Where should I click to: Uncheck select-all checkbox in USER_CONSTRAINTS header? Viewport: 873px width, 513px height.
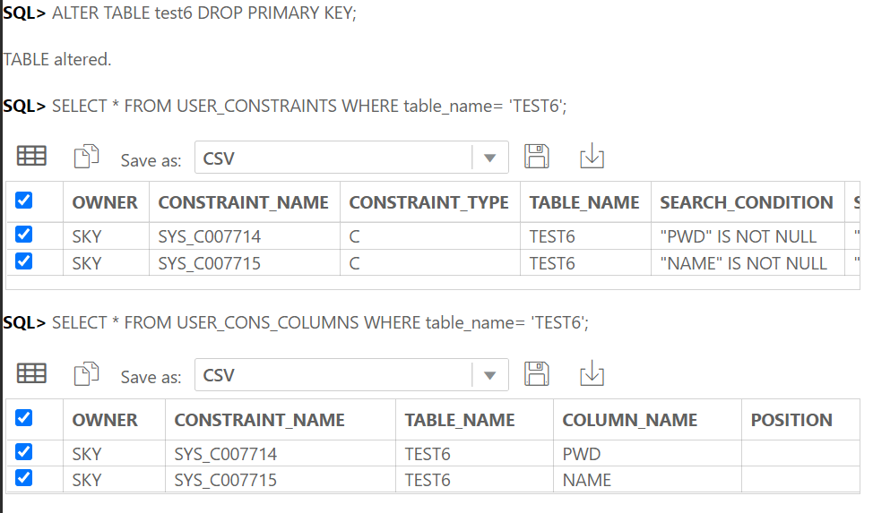pos(24,201)
